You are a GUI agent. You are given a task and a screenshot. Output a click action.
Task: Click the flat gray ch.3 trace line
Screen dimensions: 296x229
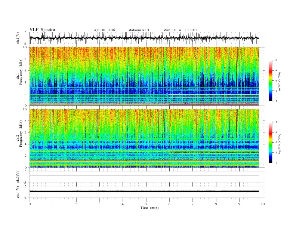pyautogui.click(x=144, y=176)
